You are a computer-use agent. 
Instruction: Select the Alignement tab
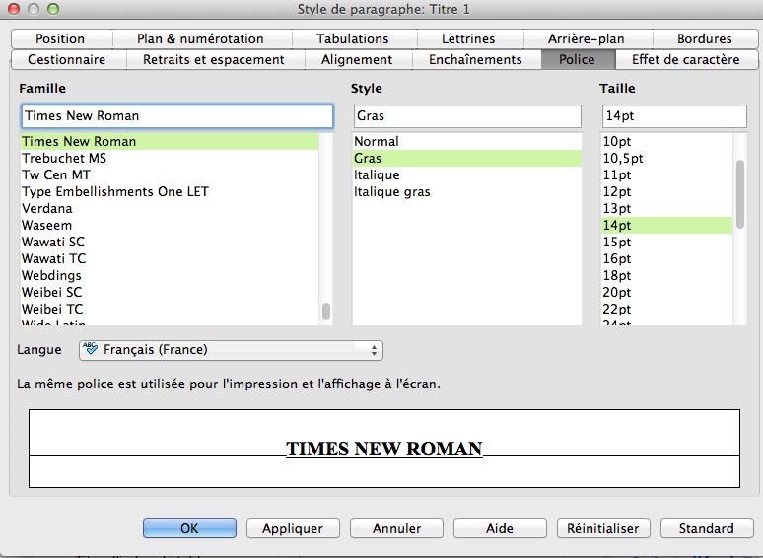point(357,60)
